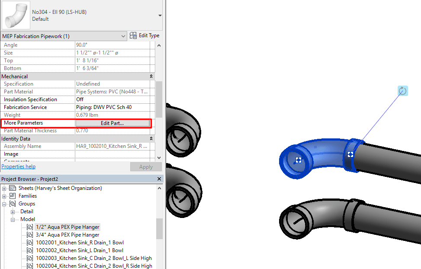Collapse the Mechanical properties section
This screenshot has height=269, width=421.
[x=151, y=76]
